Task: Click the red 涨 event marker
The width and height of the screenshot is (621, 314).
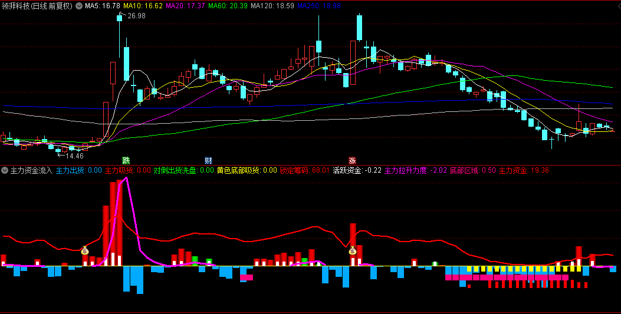Action: point(352,161)
